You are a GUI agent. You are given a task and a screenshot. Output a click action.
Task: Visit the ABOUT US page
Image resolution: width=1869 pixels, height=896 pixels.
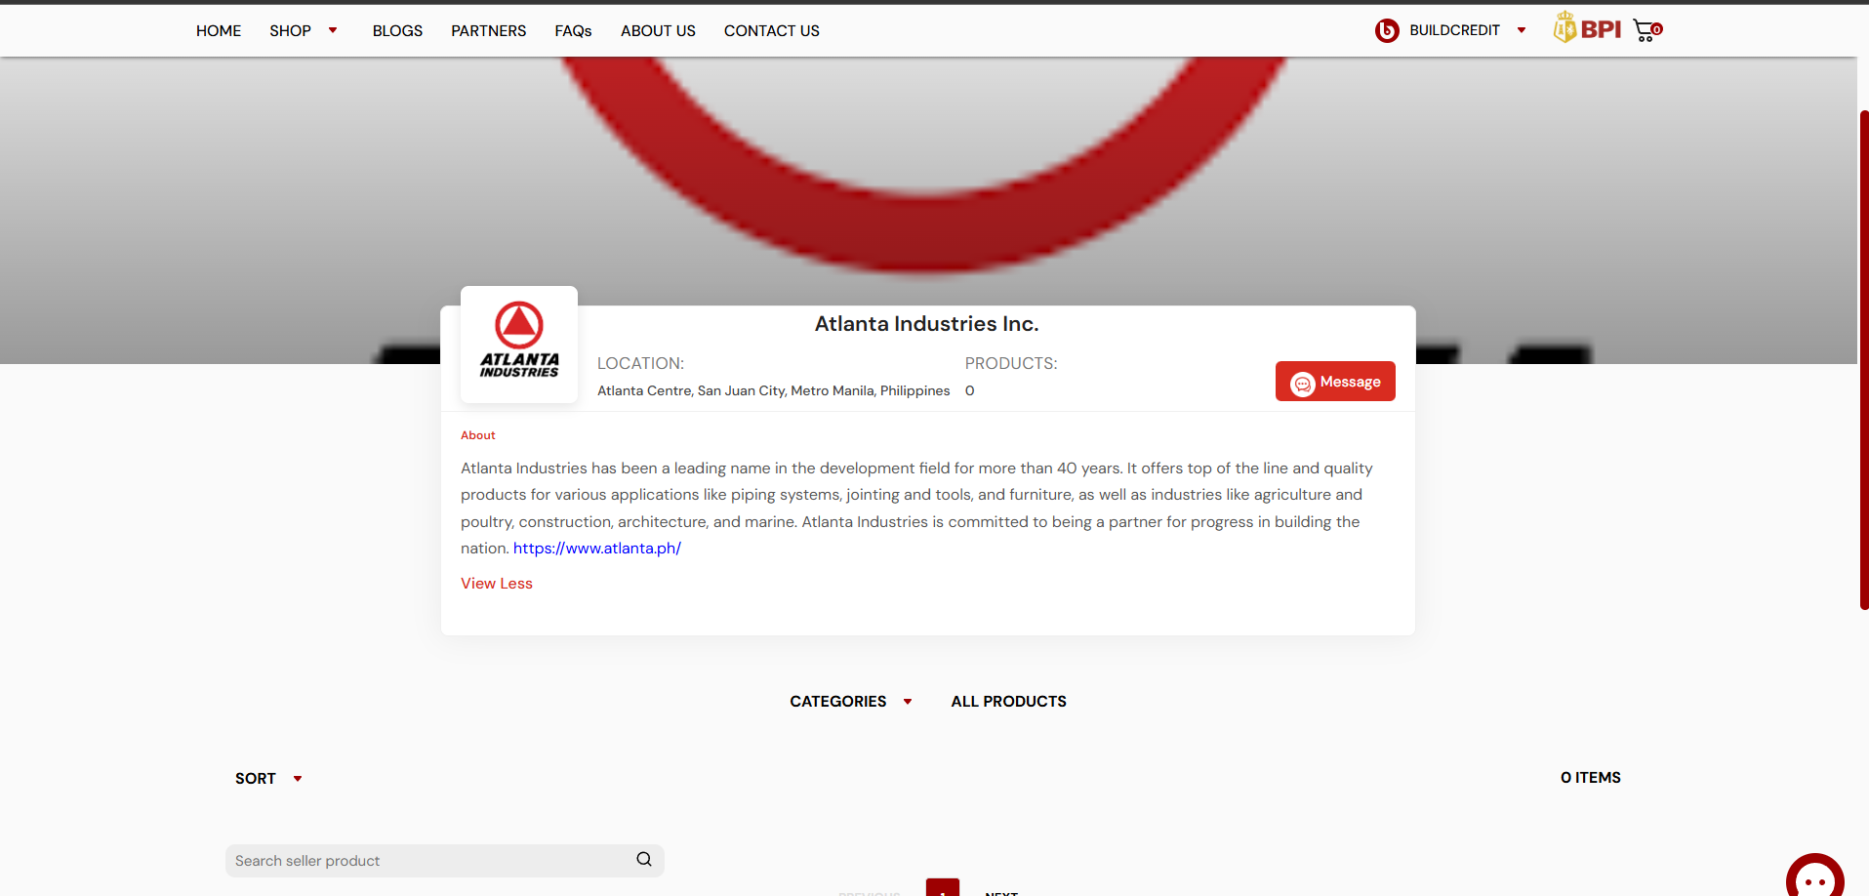658,31
